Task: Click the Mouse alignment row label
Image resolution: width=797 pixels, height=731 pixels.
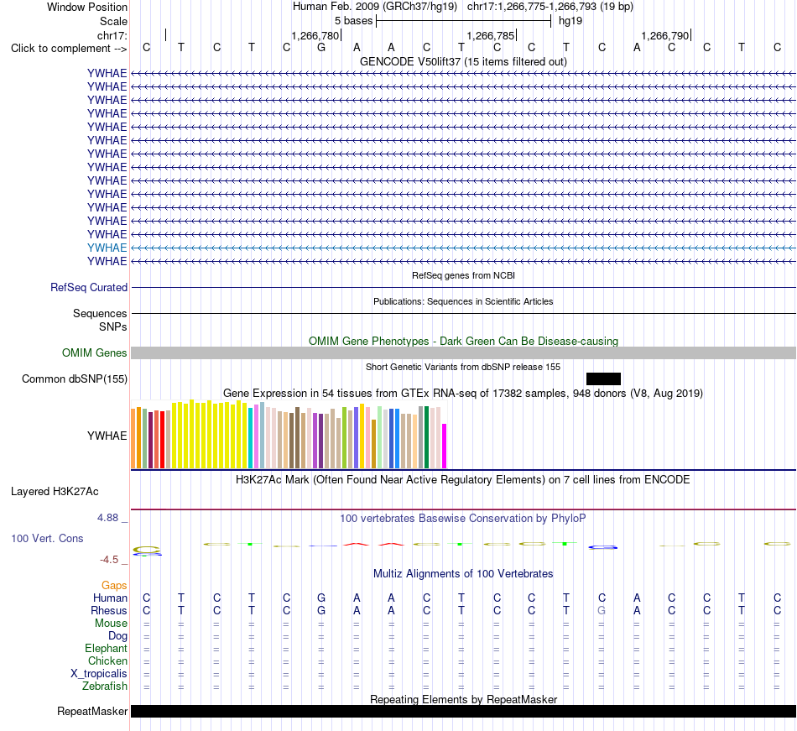Action: tap(111, 624)
